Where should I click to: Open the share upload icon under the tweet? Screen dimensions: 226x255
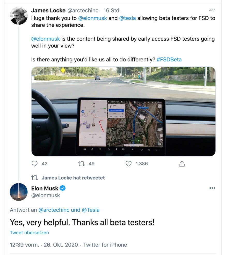coord(182,164)
